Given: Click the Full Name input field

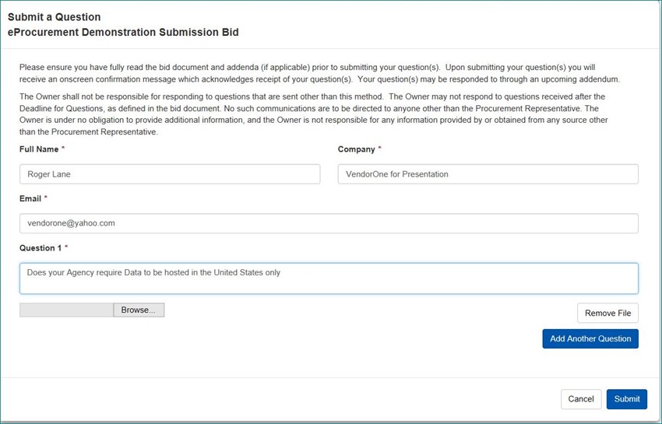Looking at the screenshot, I should coord(169,174).
